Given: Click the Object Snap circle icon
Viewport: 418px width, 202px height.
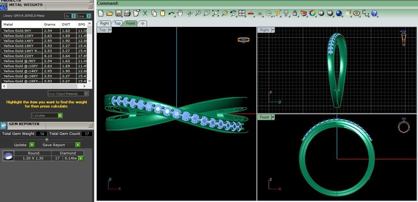Looking at the screenshot, I should click(x=268, y=13).
